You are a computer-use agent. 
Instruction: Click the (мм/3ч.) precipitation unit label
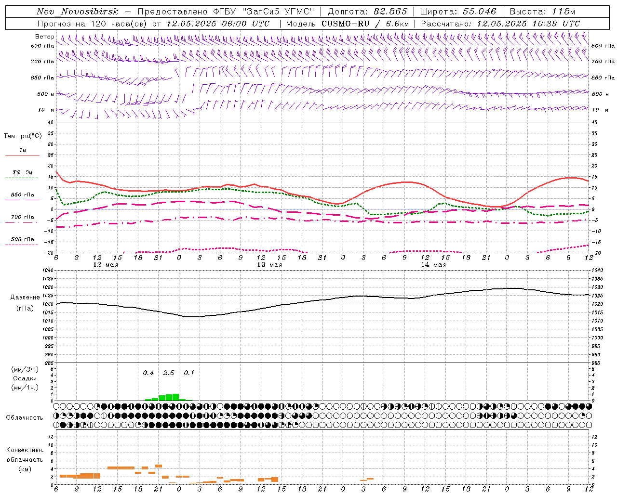[25, 369]
